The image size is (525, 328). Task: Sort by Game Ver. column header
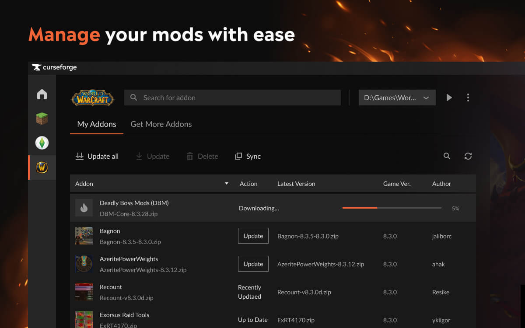pyautogui.click(x=397, y=184)
